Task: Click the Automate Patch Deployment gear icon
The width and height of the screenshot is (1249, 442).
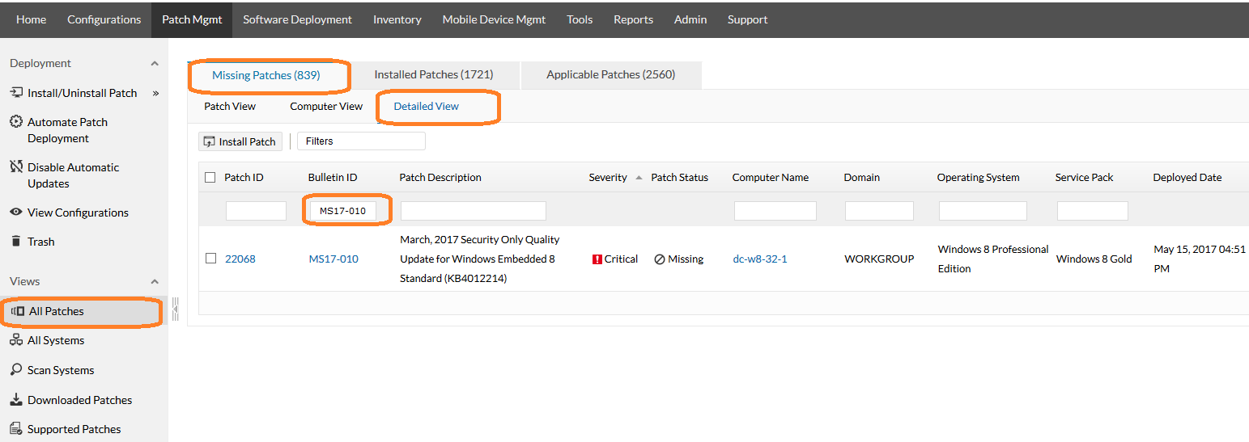Action: tap(16, 122)
